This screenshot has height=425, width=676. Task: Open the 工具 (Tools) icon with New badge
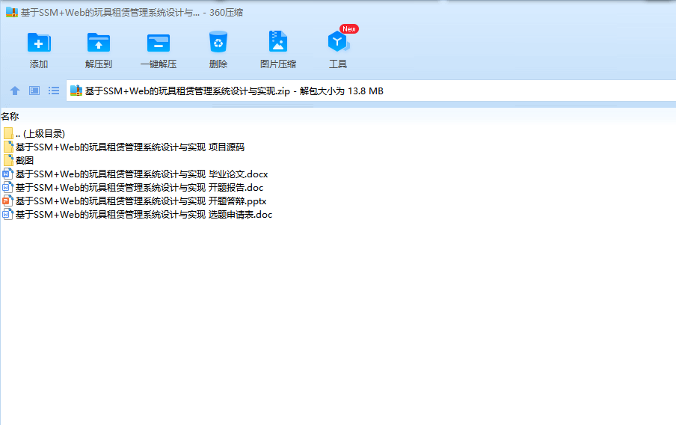338,42
